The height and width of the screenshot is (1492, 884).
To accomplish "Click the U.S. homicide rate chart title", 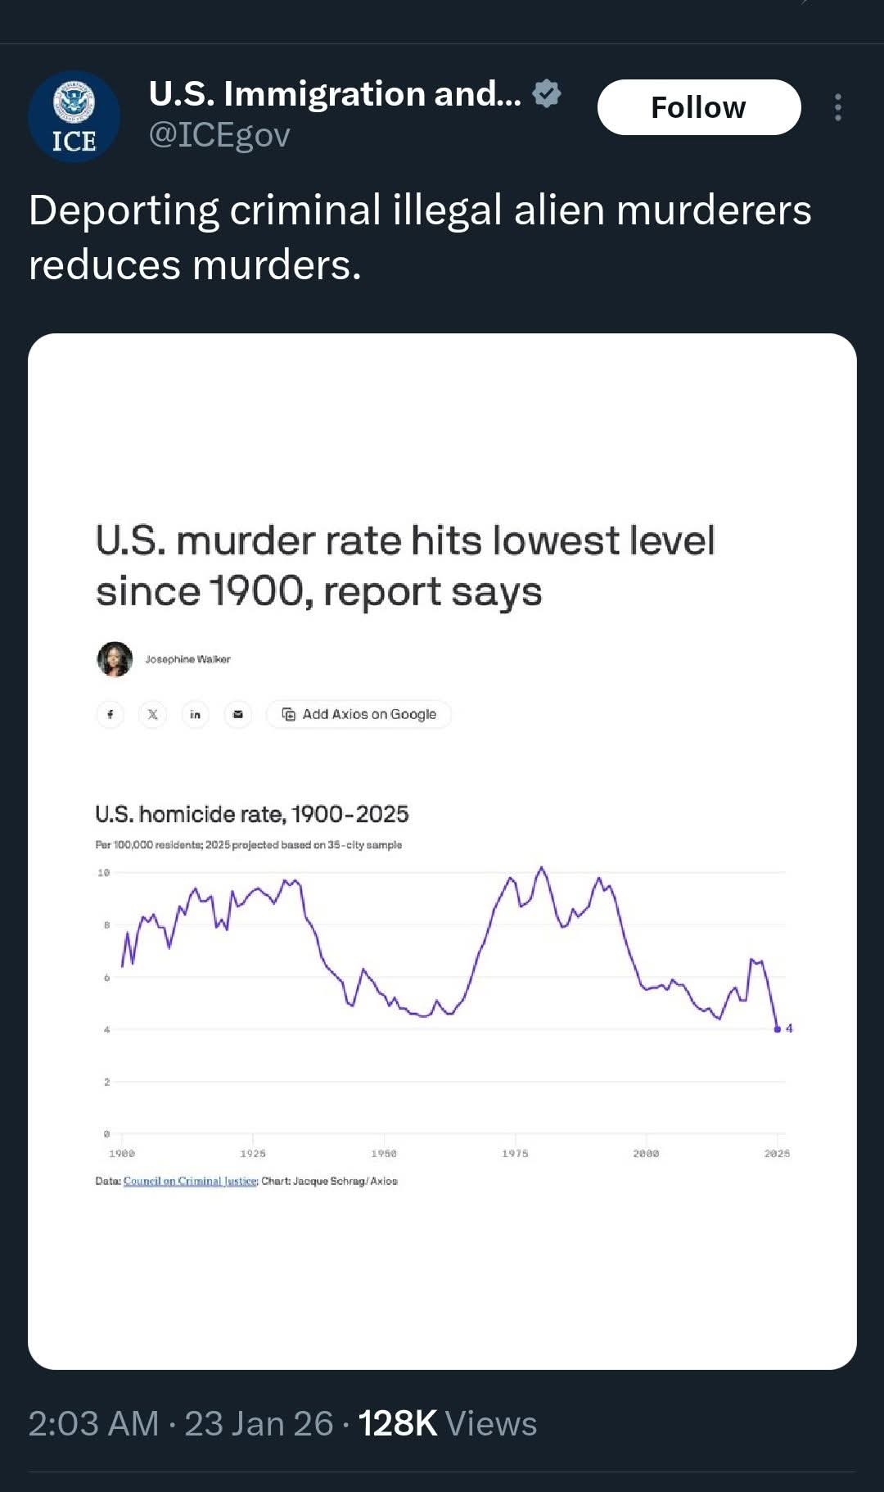I will [x=251, y=814].
